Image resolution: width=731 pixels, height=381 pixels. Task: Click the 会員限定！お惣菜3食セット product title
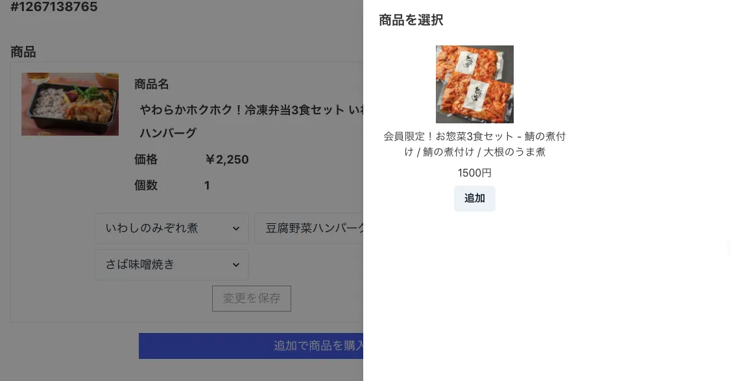pyautogui.click(x=475, y=144)
